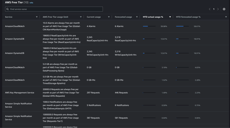
Task: Select AmazonCloudWatch in the DataProcessing-Bytes row
Action: [x=15, y=67]
